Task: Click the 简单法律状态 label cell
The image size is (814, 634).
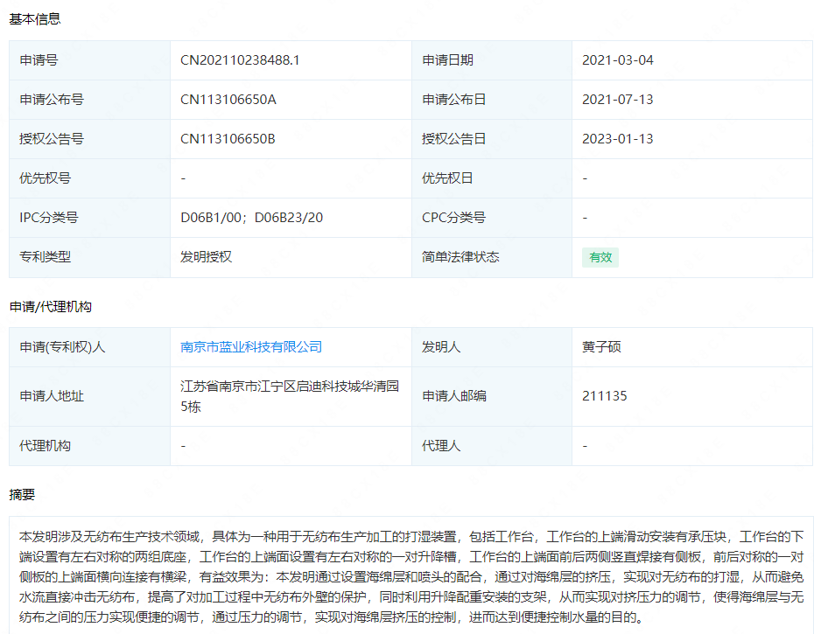Action: 492,257
